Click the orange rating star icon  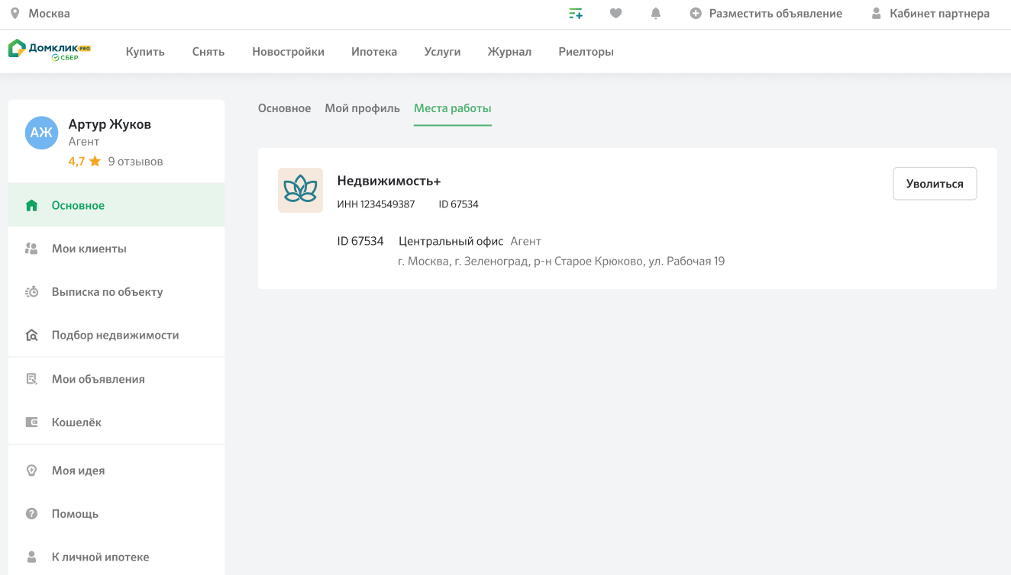[95, 162]
